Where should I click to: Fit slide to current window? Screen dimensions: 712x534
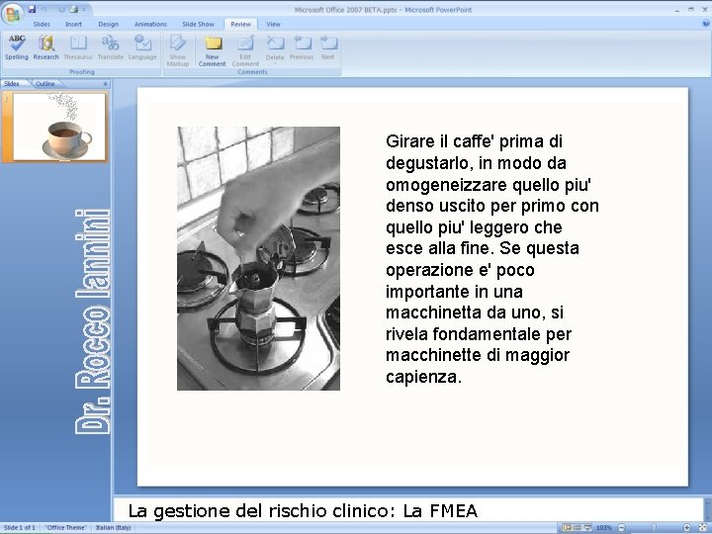[x=703, y=528]
